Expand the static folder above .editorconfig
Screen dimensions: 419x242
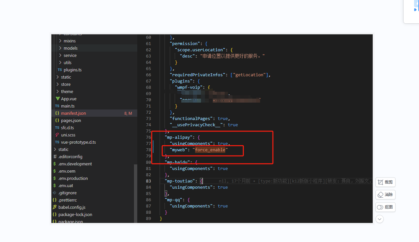(55, 149)
